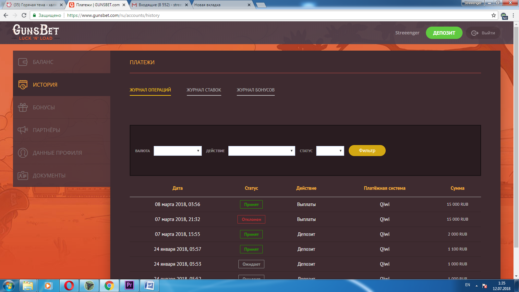Click the gray camera-lens taskbar icon
Viewport: 519px width, 292px height.
(89, 286)
